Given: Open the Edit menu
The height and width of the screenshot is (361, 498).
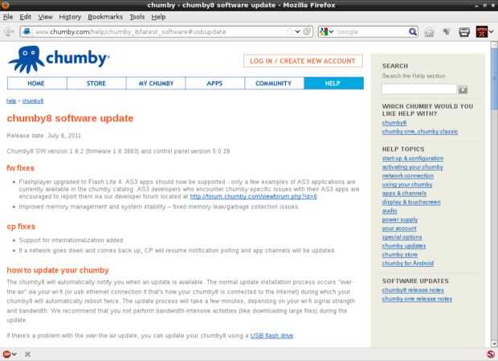Looking at the screenshot, I should pos(26,17).
